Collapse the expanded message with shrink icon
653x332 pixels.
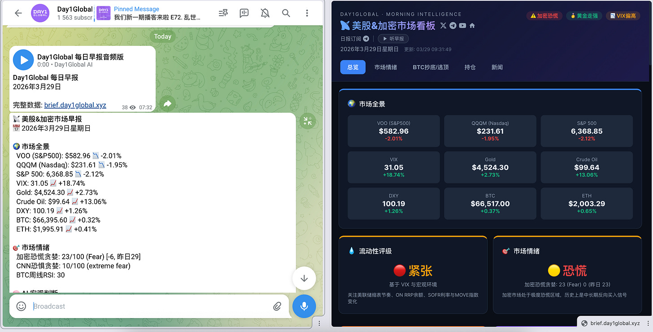pos(307,121)
